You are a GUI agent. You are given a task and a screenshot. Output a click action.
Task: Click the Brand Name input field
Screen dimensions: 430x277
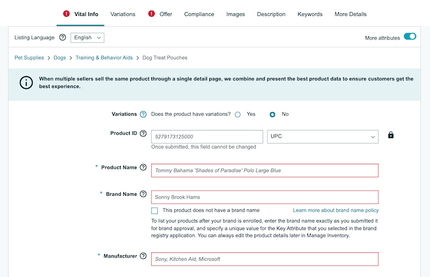(265, 197)
